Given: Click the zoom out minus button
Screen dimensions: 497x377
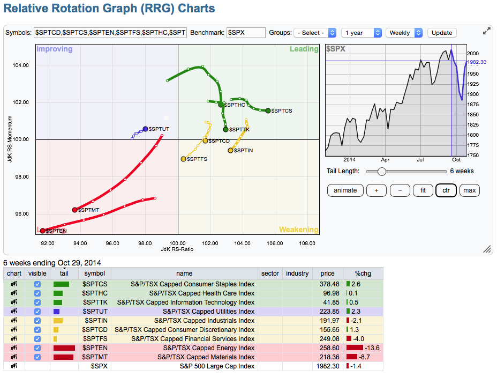Looking at the screenshot, I should pos(400,190).
